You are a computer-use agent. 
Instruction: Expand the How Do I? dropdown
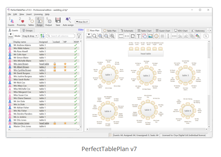(82, 22)
